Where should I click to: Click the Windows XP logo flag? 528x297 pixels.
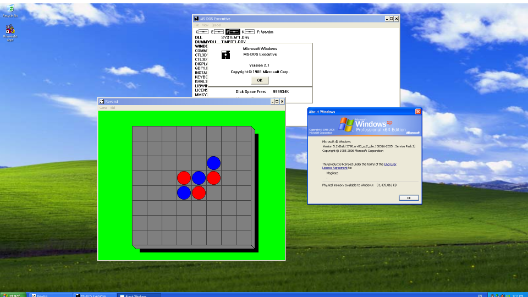coord(346,125)
